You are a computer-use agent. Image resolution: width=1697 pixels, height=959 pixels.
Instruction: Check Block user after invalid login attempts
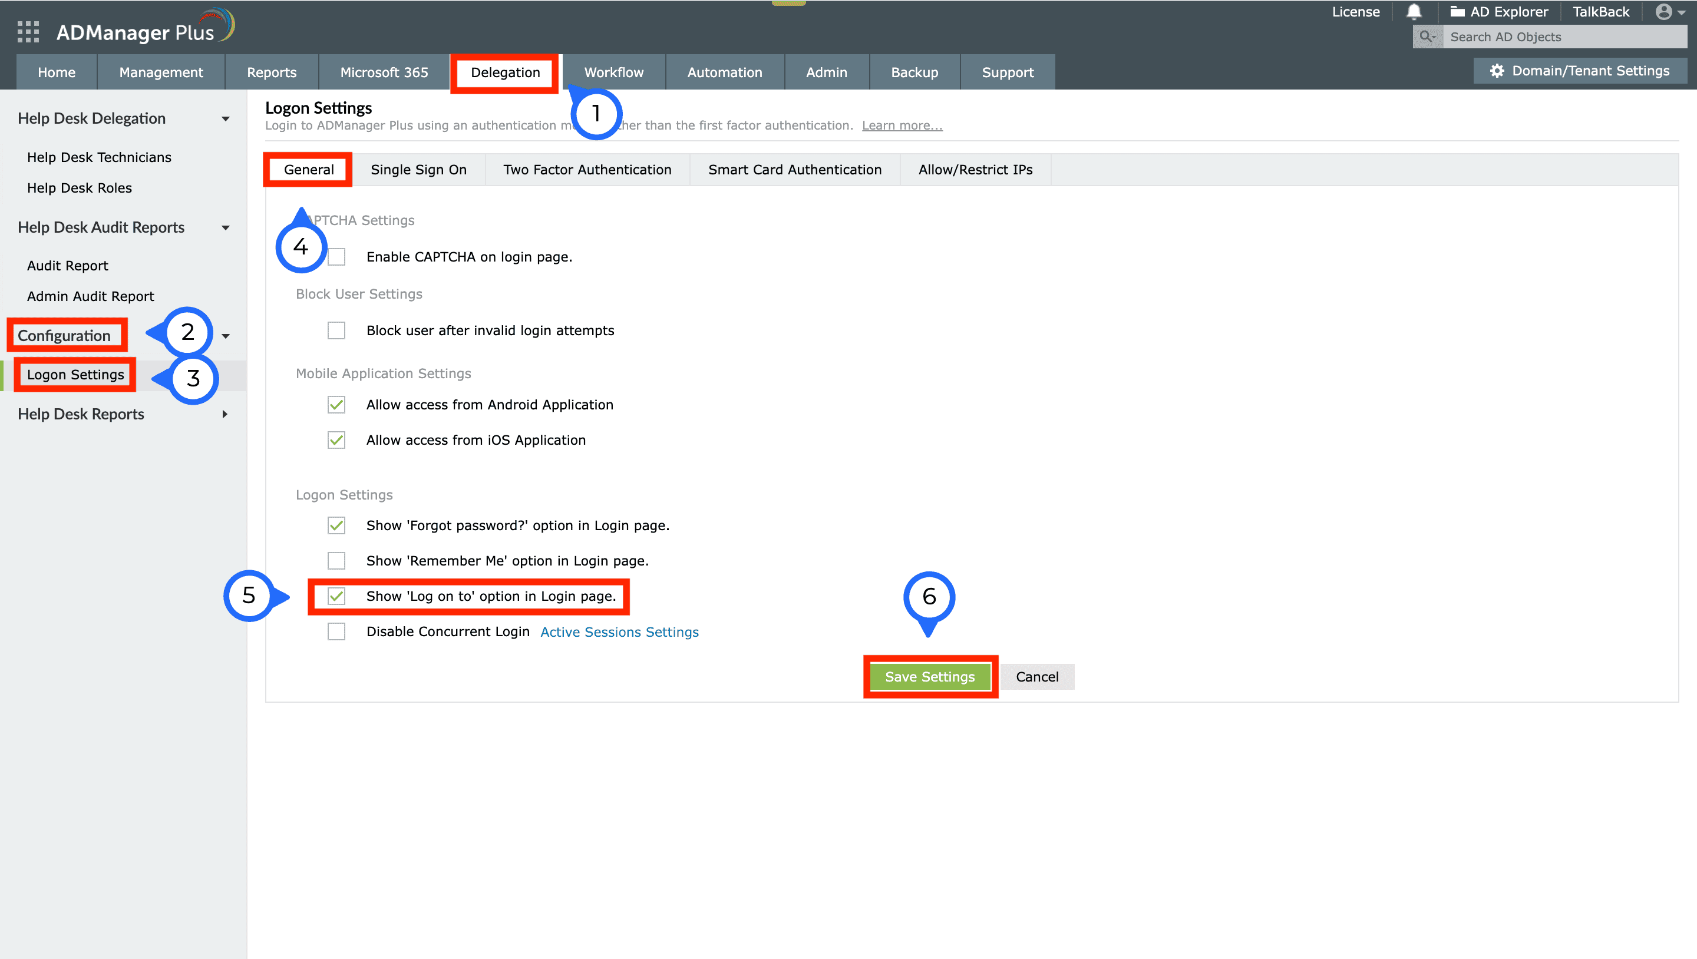[x=336, y=330]
